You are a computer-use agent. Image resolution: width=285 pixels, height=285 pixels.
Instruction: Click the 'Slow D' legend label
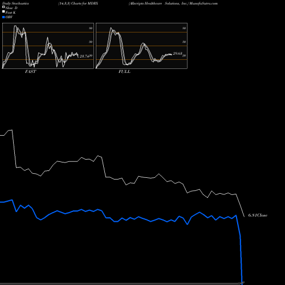(11, 8)
